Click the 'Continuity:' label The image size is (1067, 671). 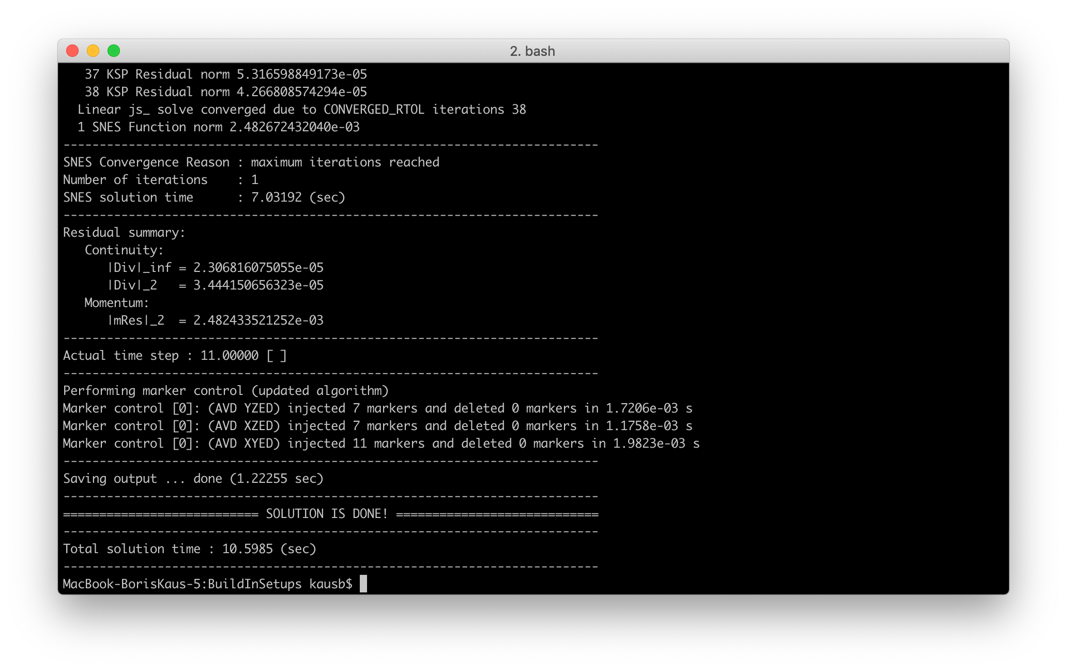124,250
